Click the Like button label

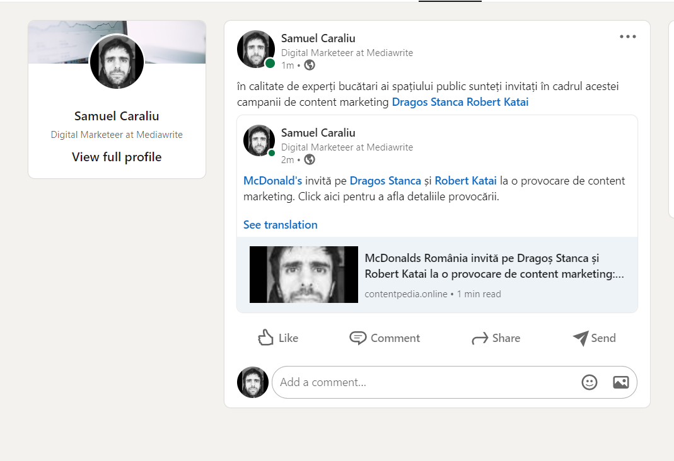click(288, 338)
